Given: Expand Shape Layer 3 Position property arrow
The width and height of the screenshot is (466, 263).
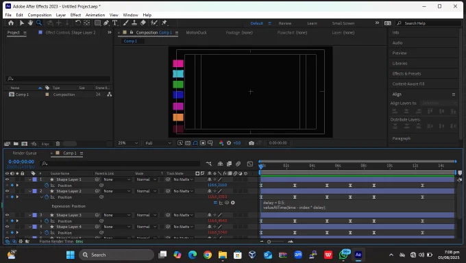Looking at the screenshot, I should 41,221.
